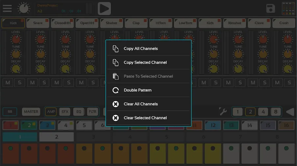Select blue pattern slot 3
Viewport: 297px width, 166px height.
[x=47, y=125]
